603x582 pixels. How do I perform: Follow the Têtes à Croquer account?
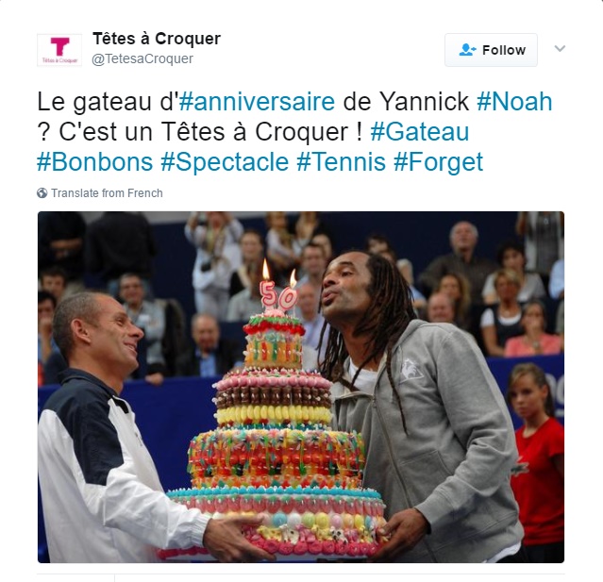click(491, 50)
